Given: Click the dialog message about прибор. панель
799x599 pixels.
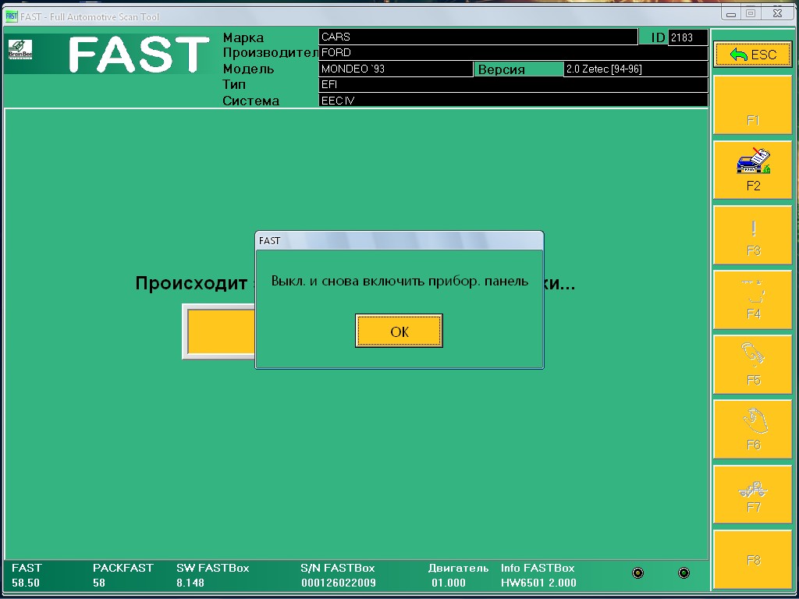Looking at the screenshot, I should (x=399, y=281).
